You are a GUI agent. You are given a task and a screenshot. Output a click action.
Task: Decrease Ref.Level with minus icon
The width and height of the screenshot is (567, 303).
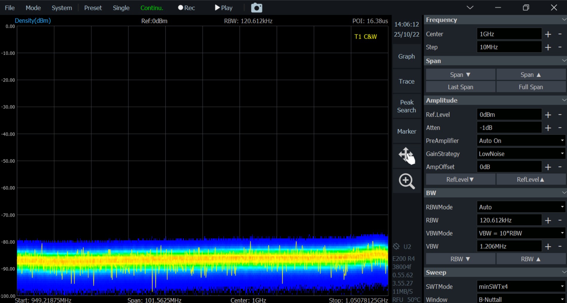click(x=560, y=115)
